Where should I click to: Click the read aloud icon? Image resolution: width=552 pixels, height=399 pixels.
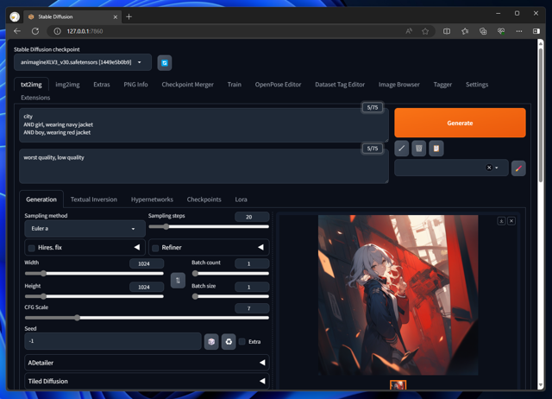pos(409,31)
